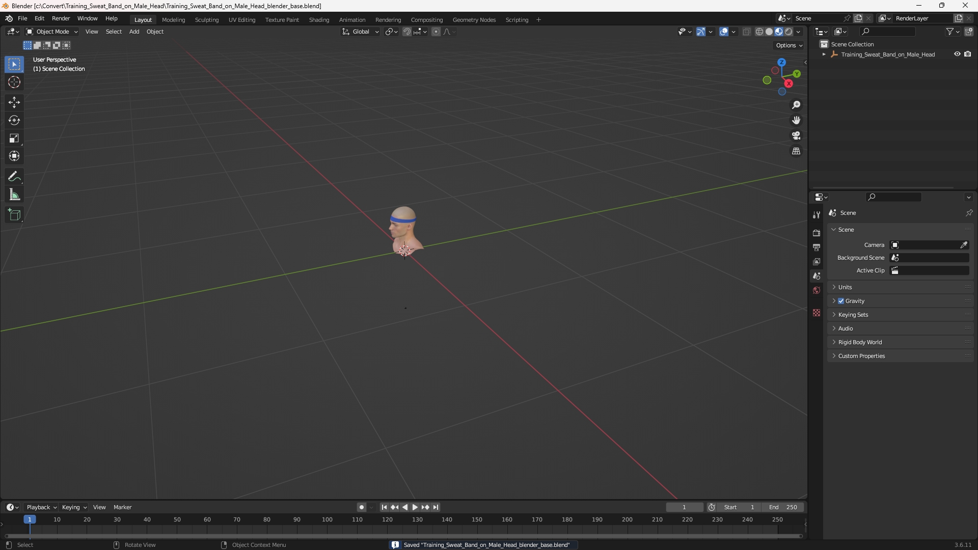Toggle timeline auto keying record button
This screenshot has width=978, height=550.
[x=362, y=507]
